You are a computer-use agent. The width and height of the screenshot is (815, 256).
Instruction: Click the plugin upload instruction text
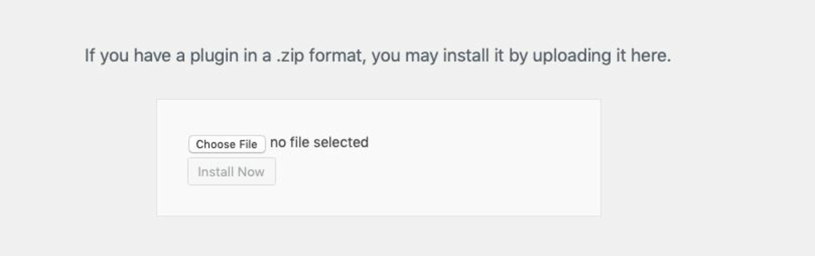click(378, 55)
